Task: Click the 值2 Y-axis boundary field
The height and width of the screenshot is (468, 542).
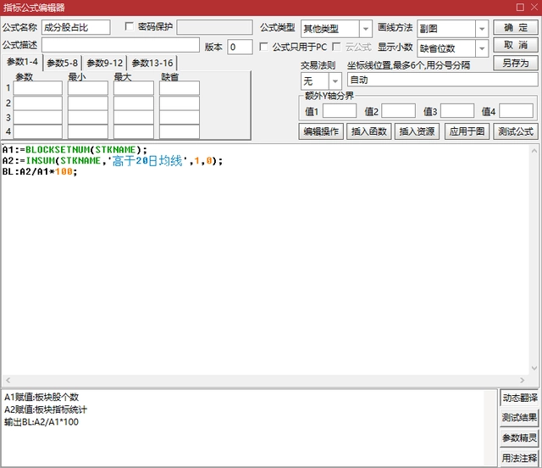Action: [x=398, y=111]
